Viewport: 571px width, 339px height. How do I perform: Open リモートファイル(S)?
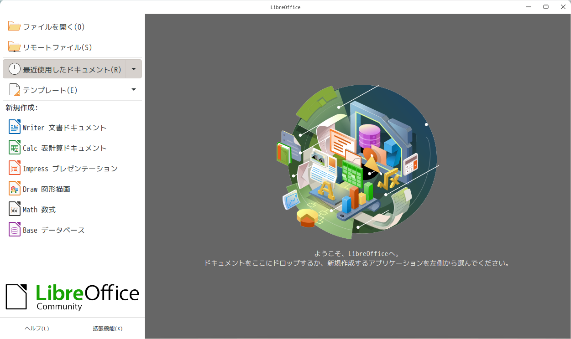tap(73, 47)
